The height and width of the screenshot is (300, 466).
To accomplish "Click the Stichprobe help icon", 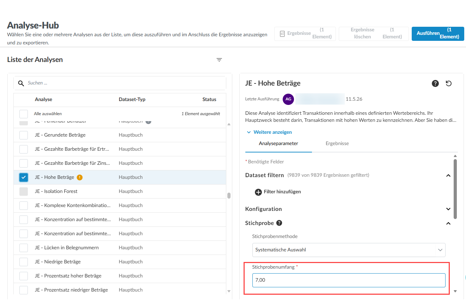I will point(279,223).
